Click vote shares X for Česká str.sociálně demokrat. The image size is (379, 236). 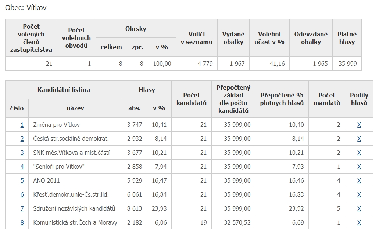[x=359, y=139]
